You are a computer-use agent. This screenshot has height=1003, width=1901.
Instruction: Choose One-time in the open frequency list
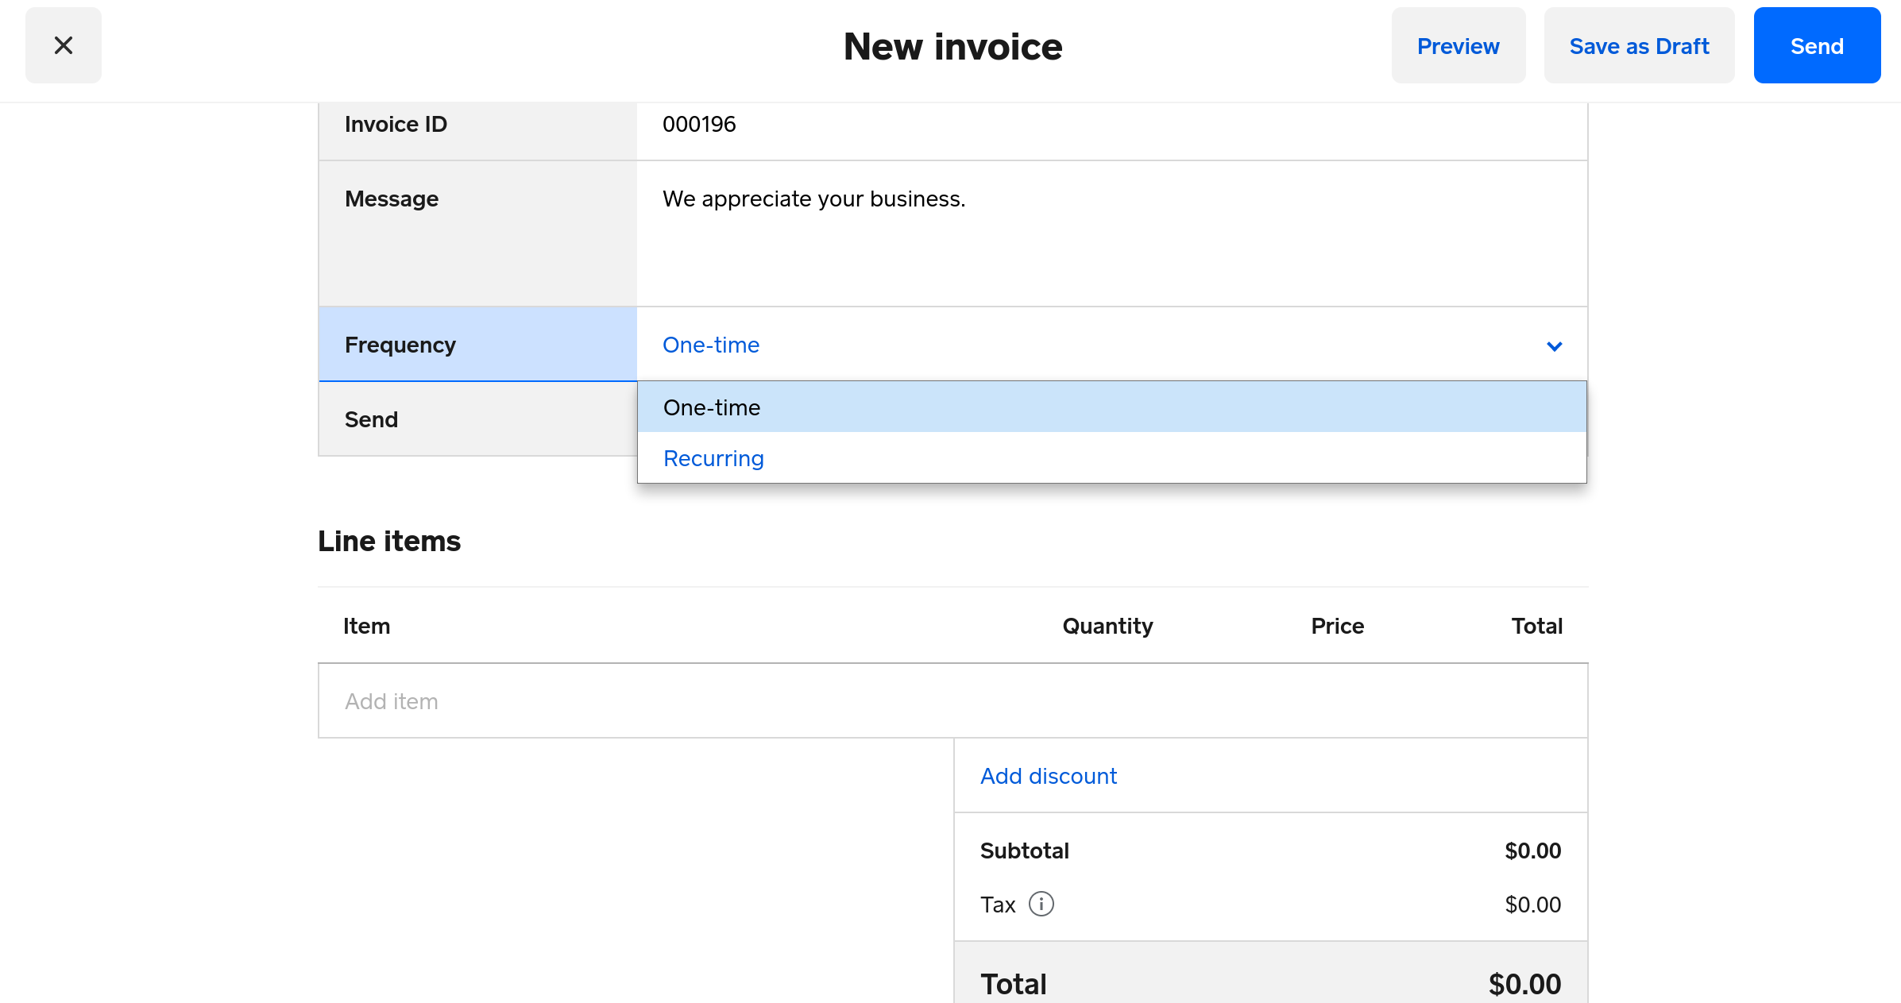tap(711, 407)
